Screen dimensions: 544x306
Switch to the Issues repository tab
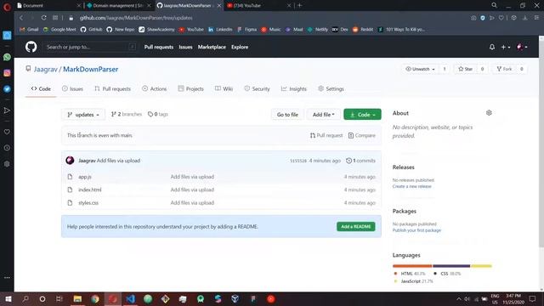click(x=72, y=88)
